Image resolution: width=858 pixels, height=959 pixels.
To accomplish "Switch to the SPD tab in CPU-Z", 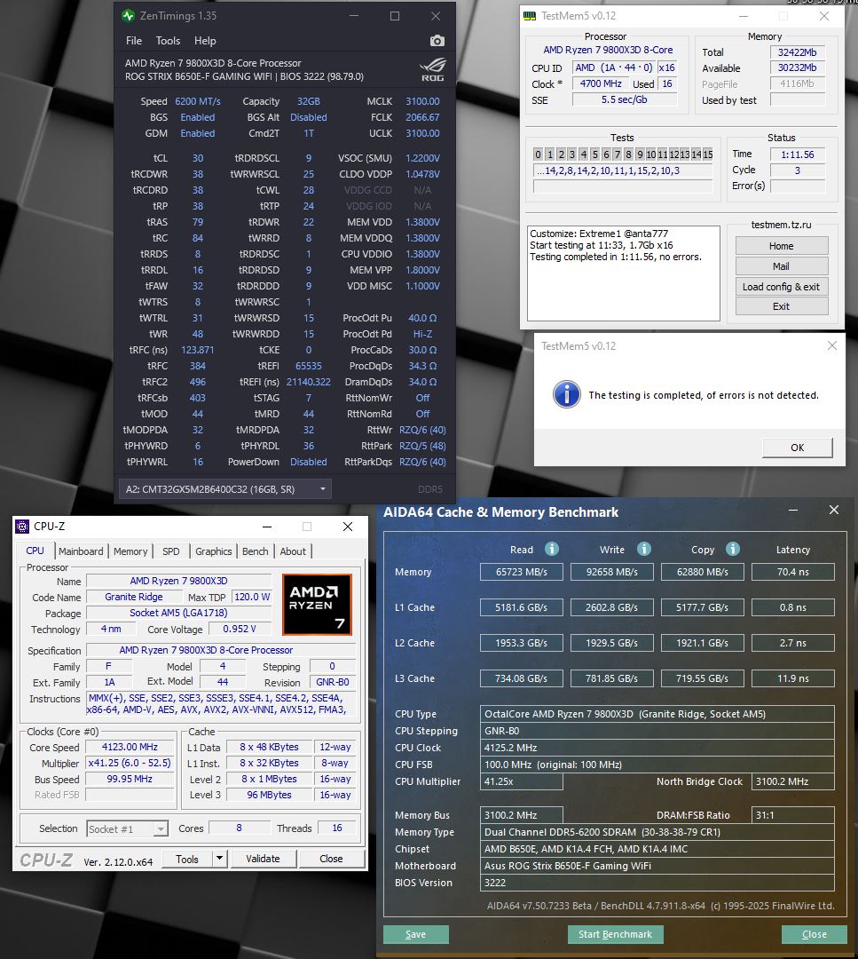I will [171, 551].
